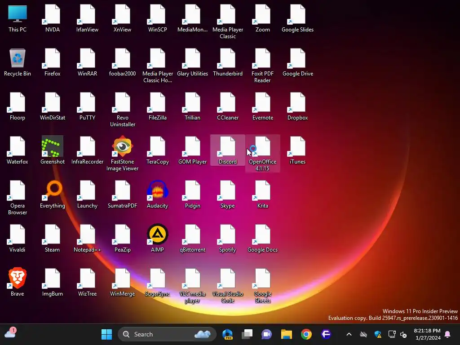
Task: Select the NVDA desktop shortcut
Action: [53, 18]
